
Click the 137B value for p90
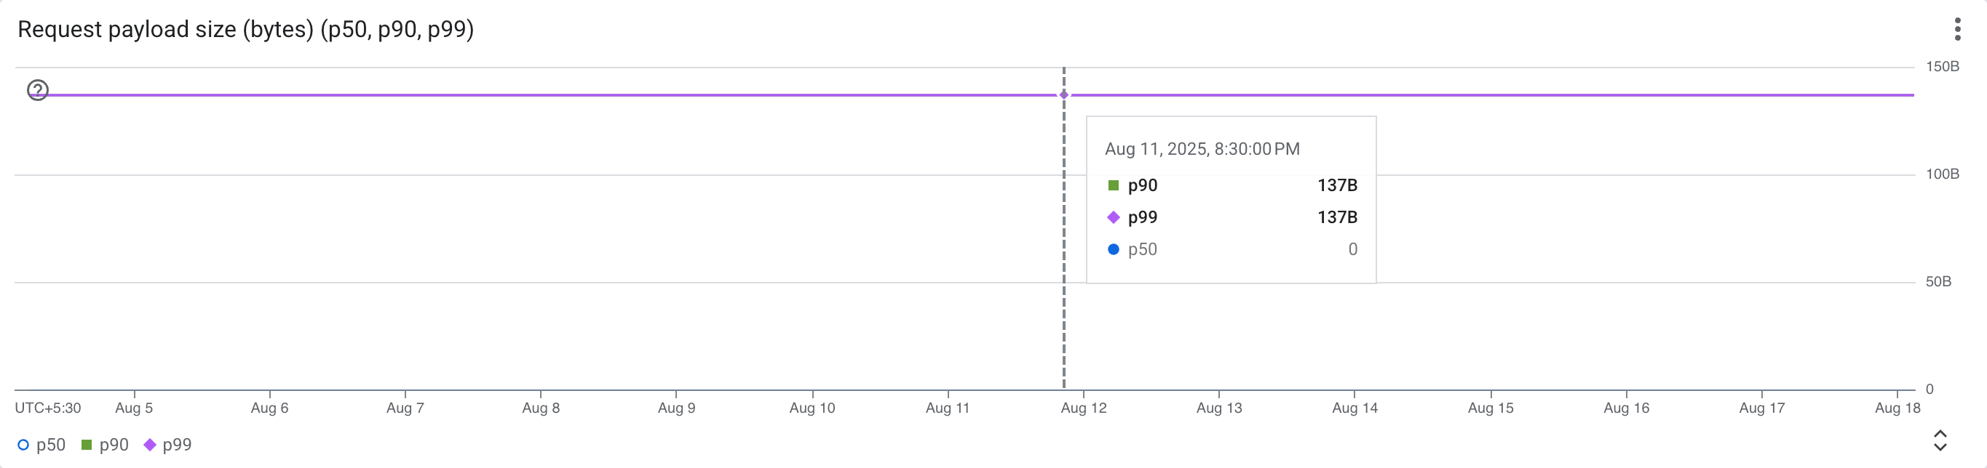[1338, 185]
